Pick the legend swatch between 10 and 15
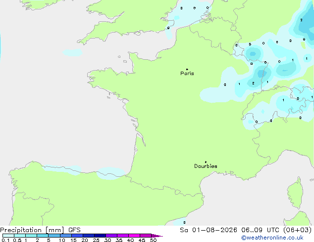 tap(65, 236)
